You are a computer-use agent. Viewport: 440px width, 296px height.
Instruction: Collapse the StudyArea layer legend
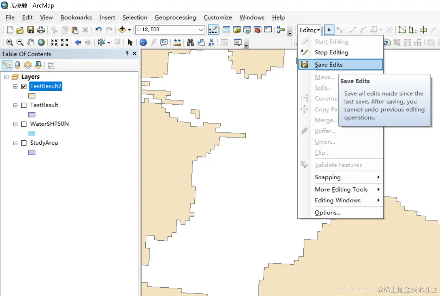15,143
